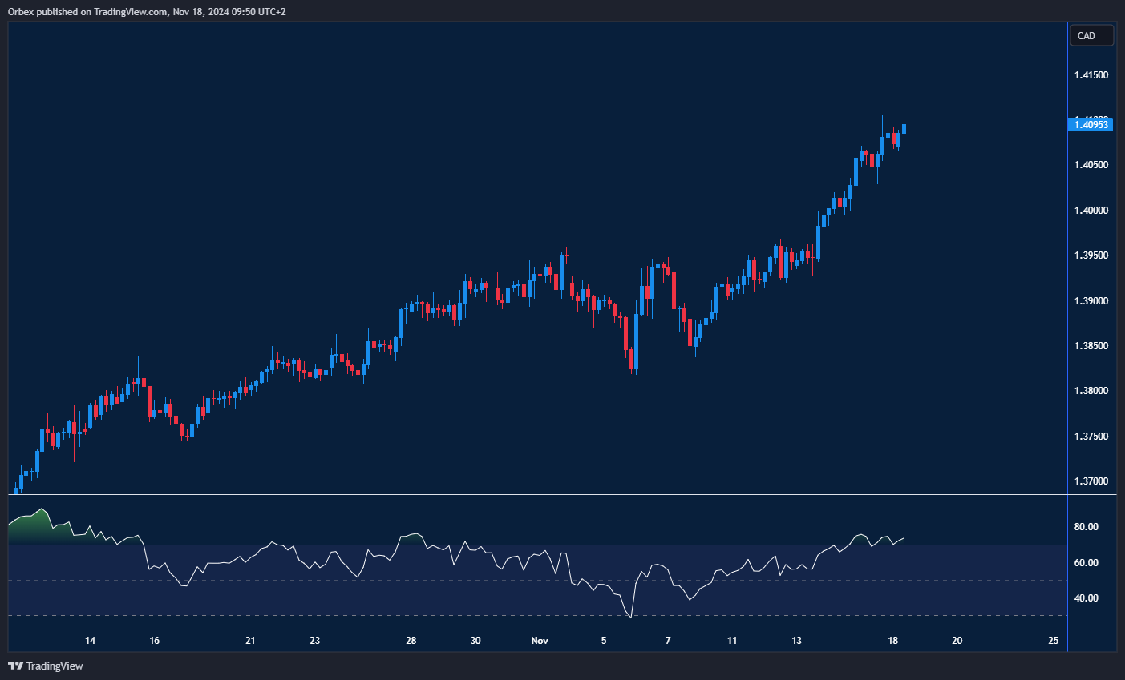Click the 18 date label on time axis
The height and width of the screenshot is (680, 1125).
pos(892,641)
